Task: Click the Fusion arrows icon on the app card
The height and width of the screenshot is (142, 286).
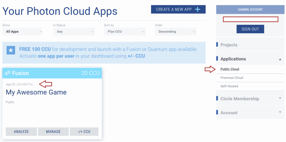Action: coord(8,73)
